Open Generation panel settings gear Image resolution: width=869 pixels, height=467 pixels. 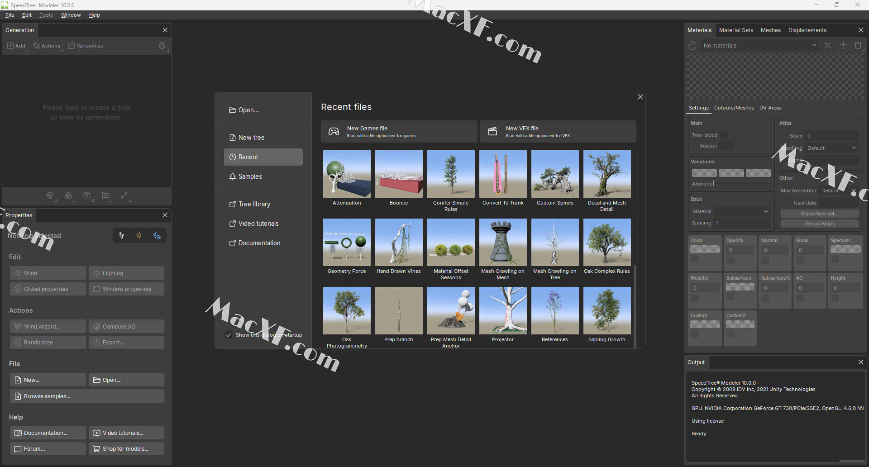point(162,46)
